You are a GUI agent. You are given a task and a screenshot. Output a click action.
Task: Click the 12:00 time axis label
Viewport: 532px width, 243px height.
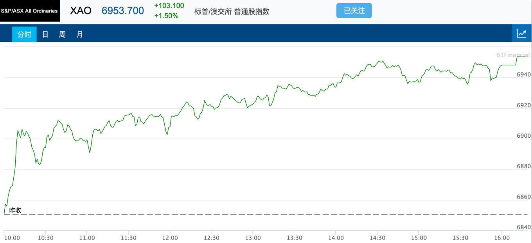(170, 238)
